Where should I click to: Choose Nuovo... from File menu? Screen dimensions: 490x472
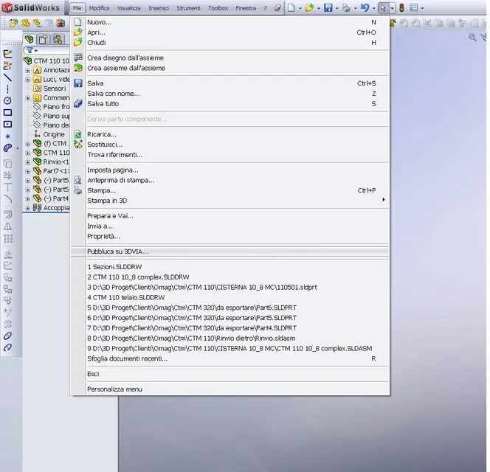230,22
